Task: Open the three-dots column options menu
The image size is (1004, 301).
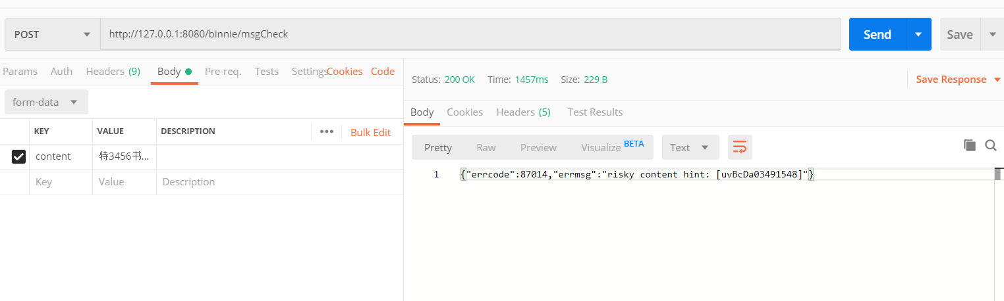Action: [x=327, y=131]
